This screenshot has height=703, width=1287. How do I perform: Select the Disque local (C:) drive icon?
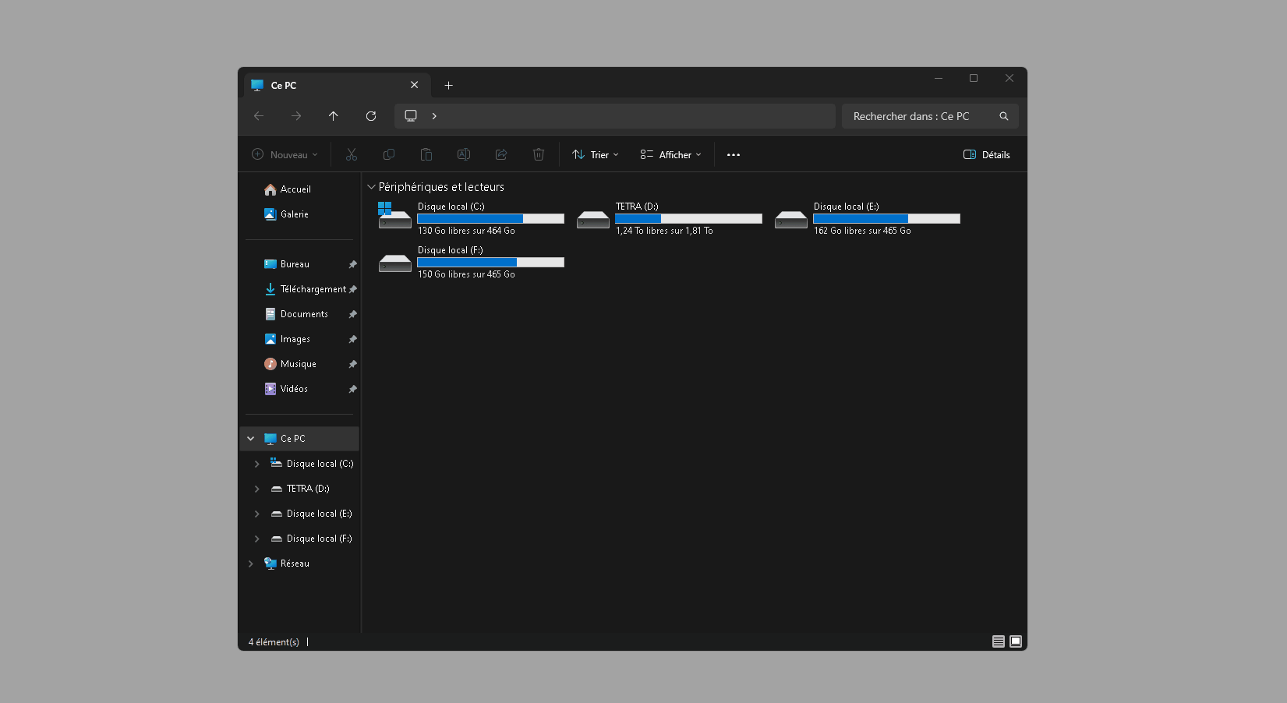click(x=394, y=216)
